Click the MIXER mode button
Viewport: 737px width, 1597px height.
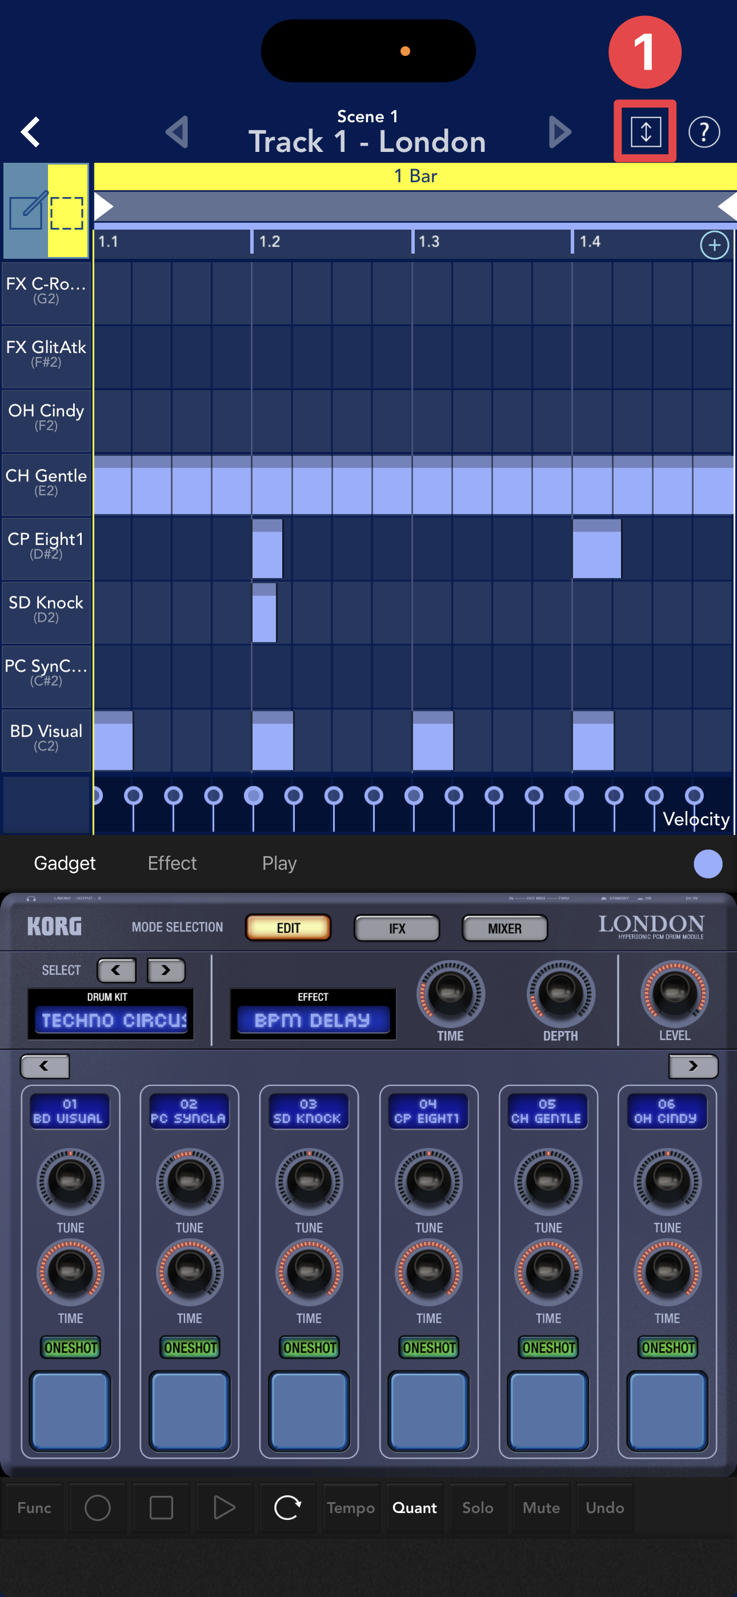pos(504,928)
